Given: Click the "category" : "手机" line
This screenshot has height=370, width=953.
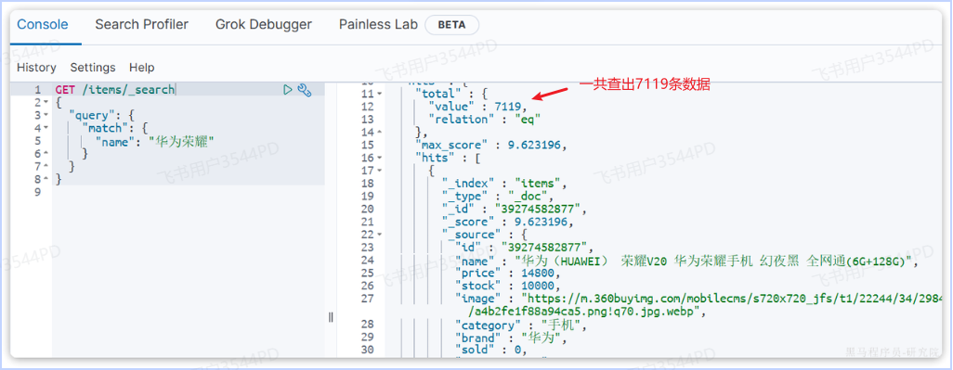Looking at the screenshot, I should pyautogui.click(x=521, y=325).
